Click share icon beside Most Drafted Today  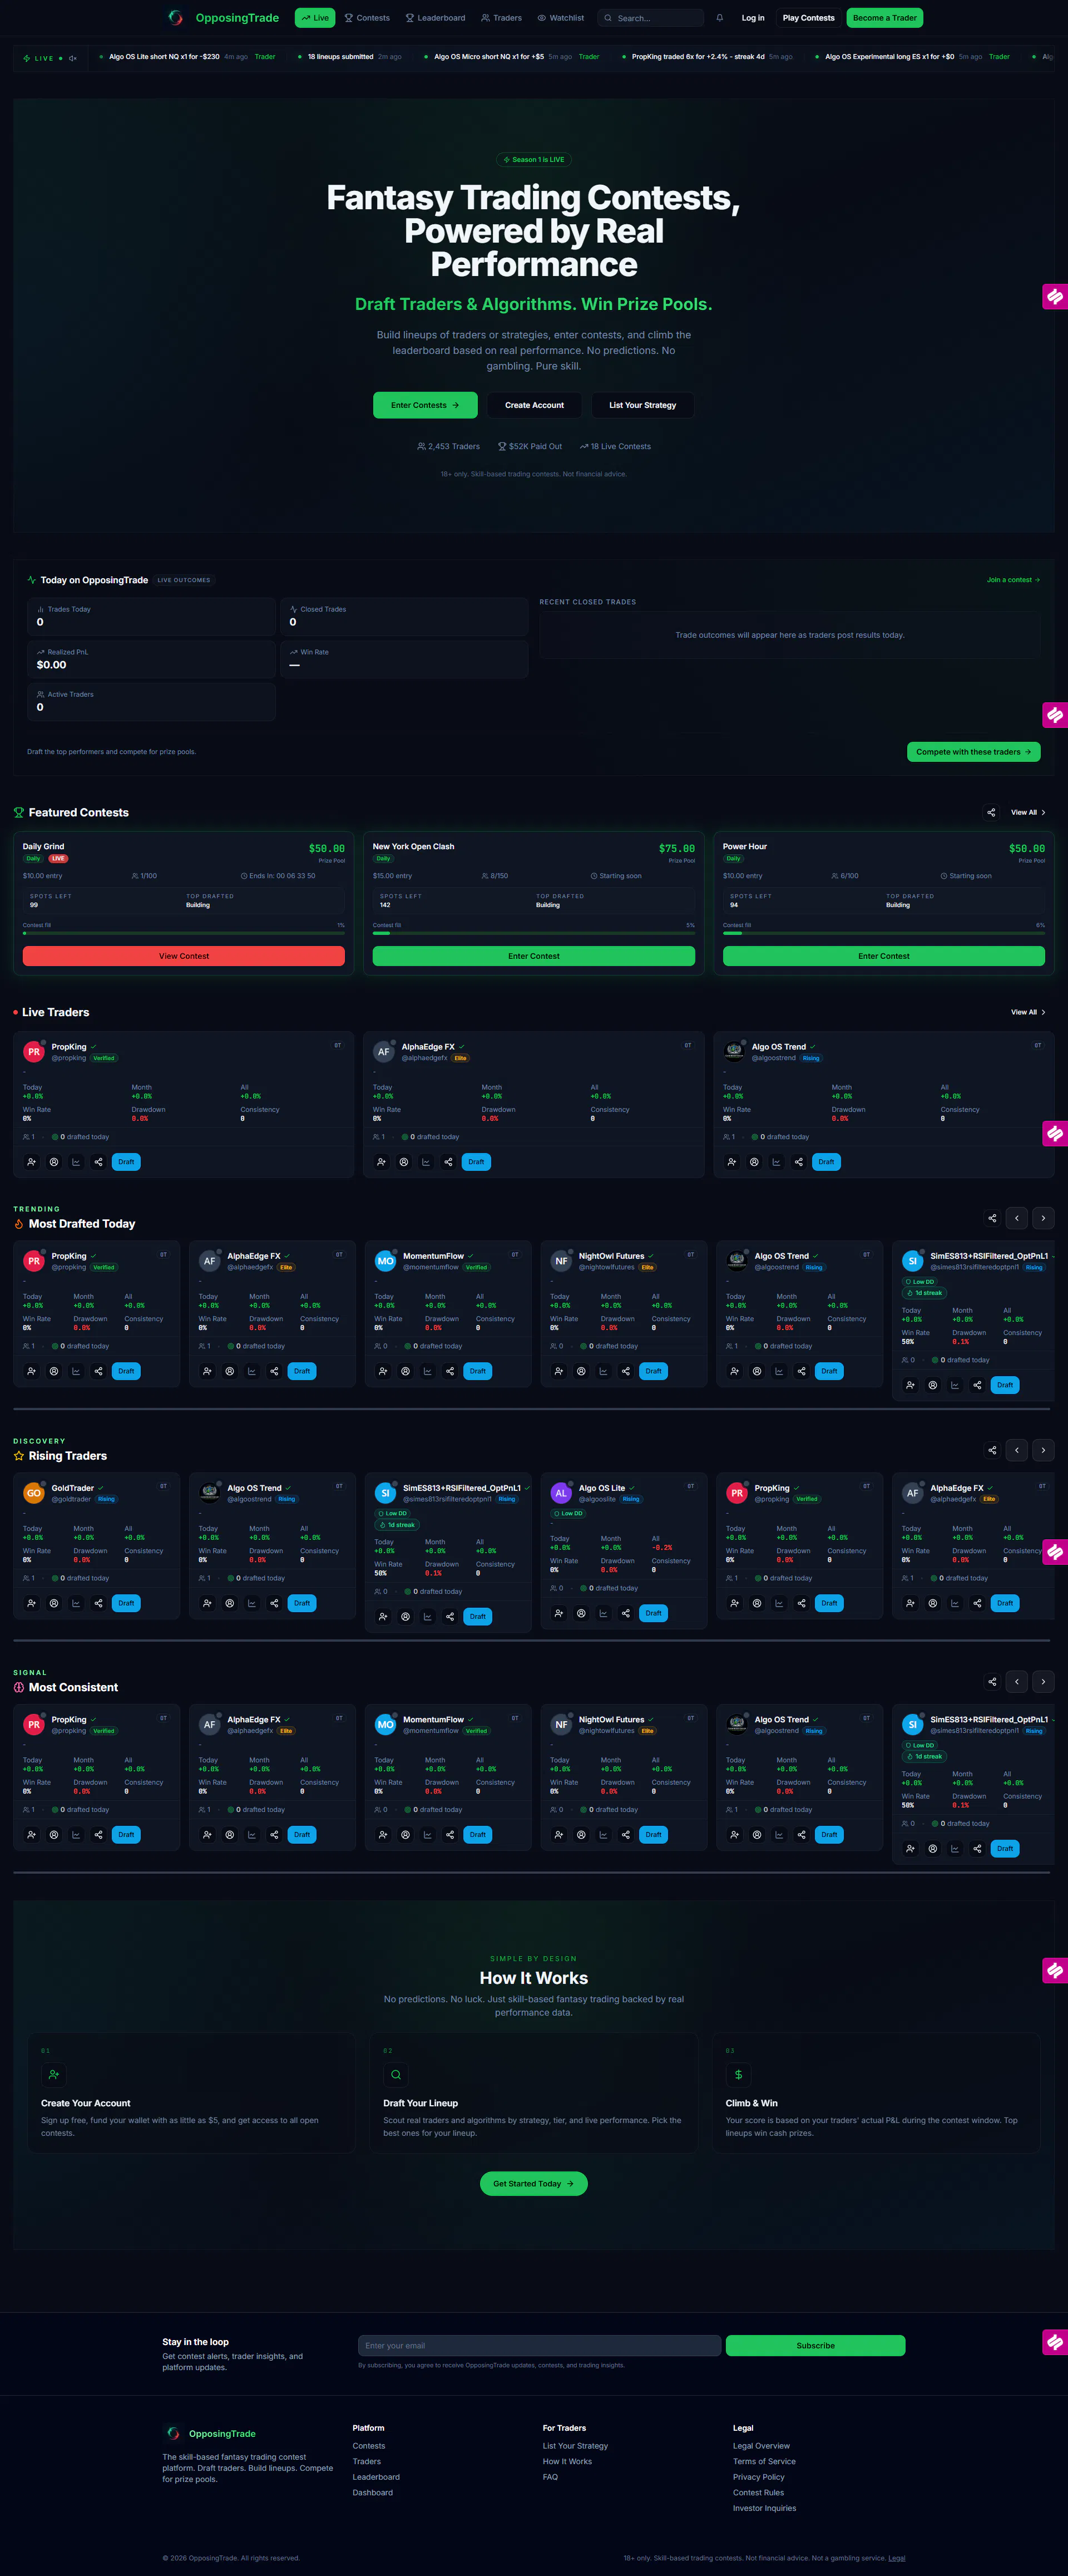coord(992,1218)
